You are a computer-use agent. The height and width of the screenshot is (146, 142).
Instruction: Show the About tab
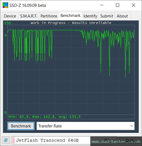[123, 16]
